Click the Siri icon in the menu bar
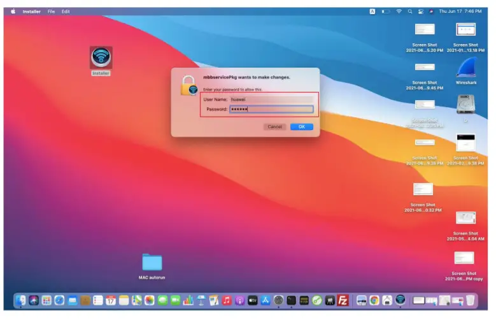This screenshot has width=496, height=320. pos(431,11)
